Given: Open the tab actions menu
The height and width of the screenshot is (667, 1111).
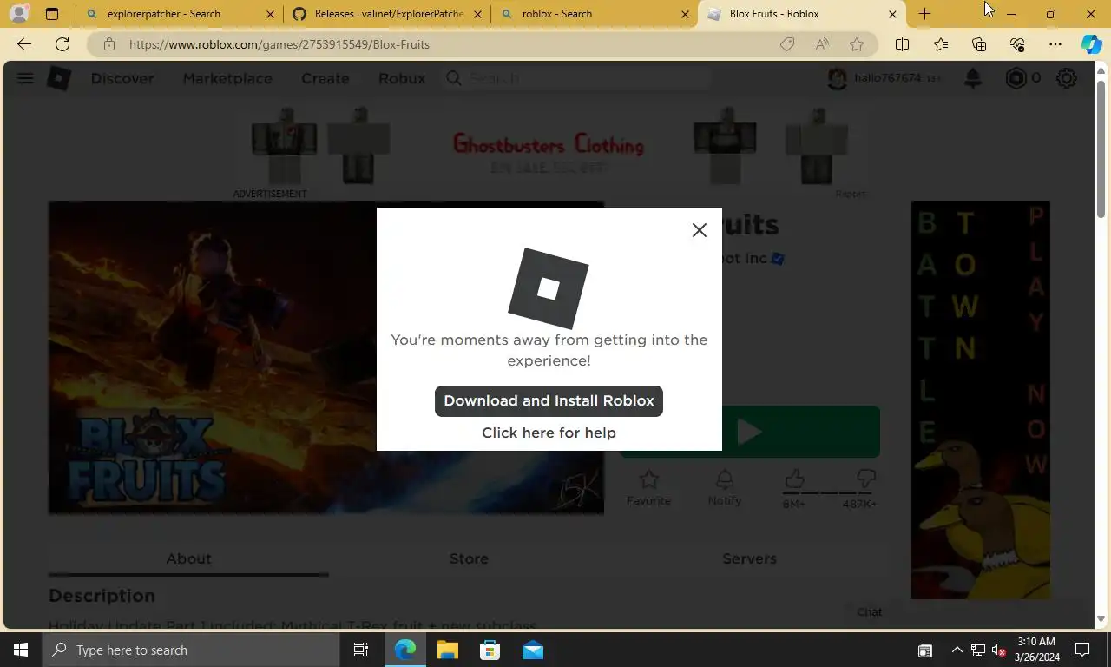Looking at the screenshot, I should coord(52,14).
